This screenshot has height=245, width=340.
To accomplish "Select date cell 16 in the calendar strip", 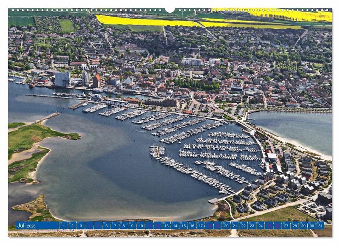I will click(192, 225).
